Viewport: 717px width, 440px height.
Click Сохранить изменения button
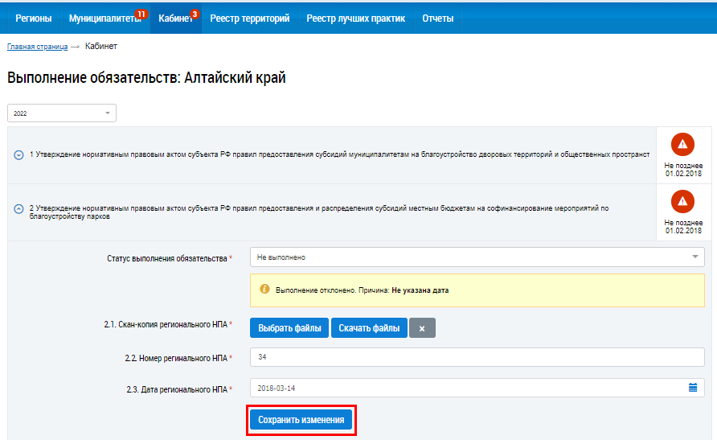tap(301, 420)
